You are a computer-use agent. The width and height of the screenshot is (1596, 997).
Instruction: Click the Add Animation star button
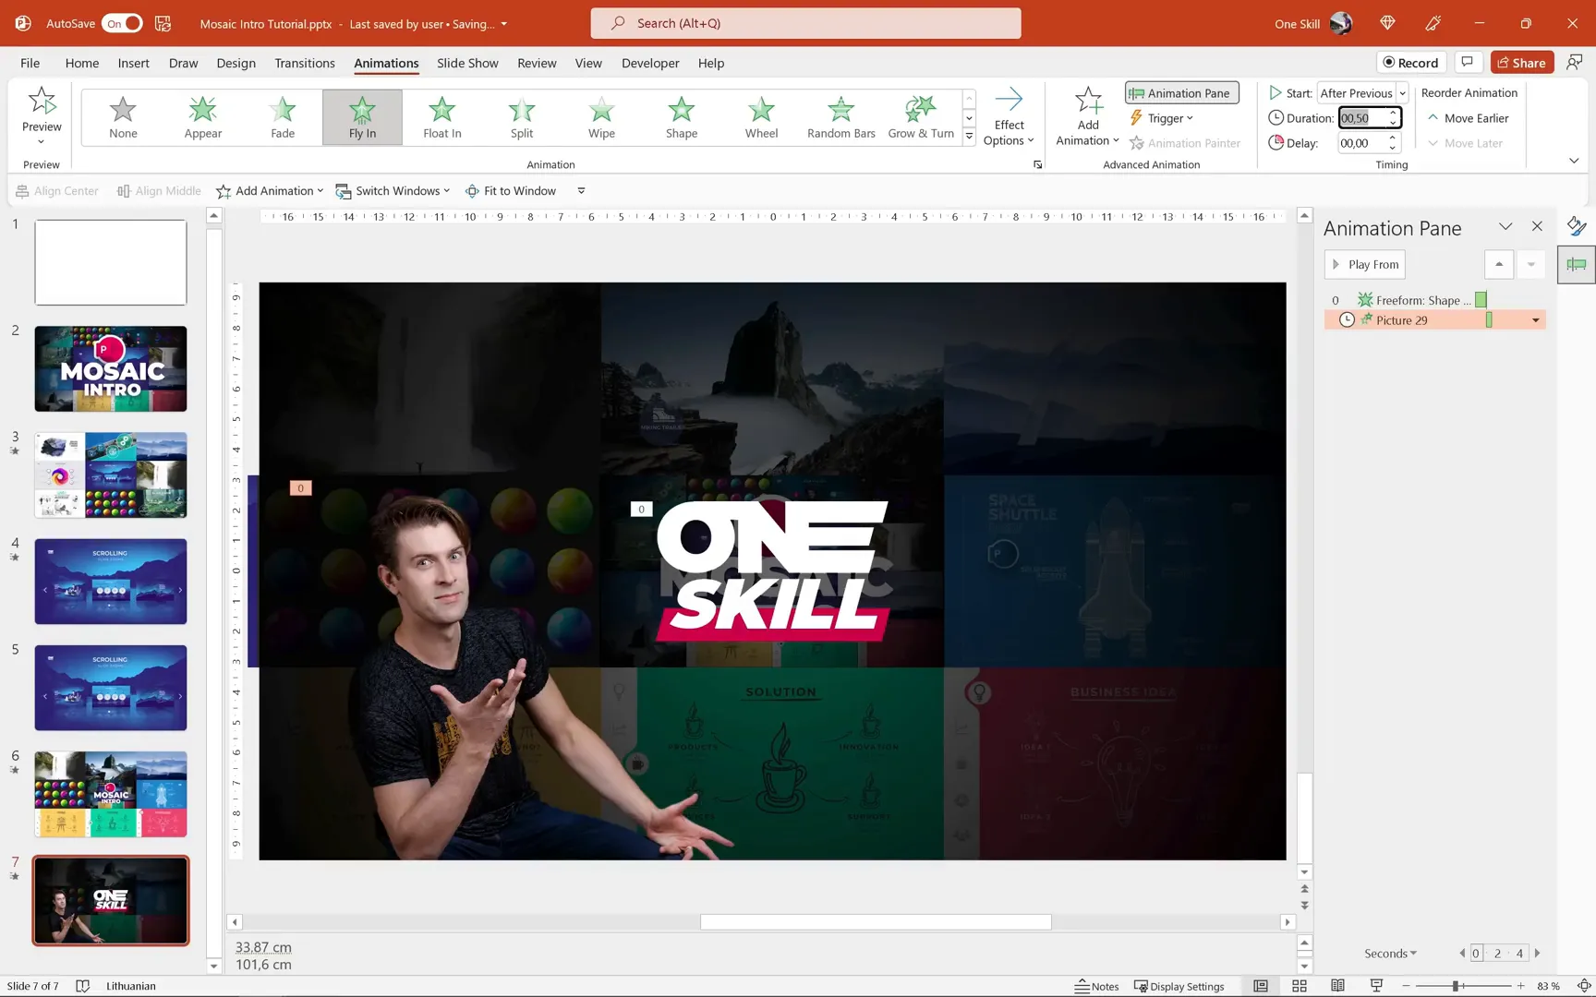[x=1088, y=116]
